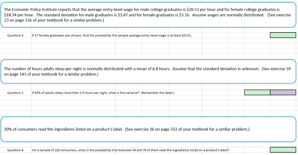The width and height of the screenshot is (298, 155).
Task: Click the hours adults sleep text box
Action: [x=148, y=71]
